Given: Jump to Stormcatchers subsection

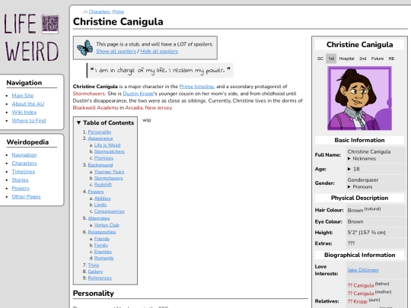Looking at the screenshot, I should (110, 151).
